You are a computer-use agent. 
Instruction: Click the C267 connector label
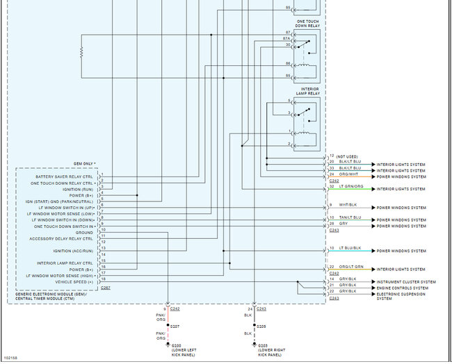coord(106,288)
